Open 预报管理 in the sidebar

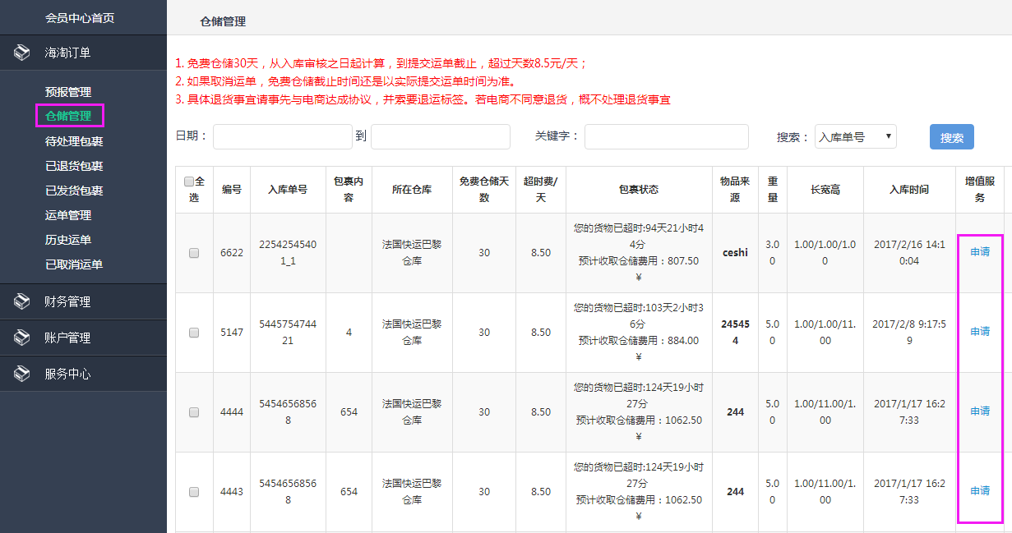point(68,92)
